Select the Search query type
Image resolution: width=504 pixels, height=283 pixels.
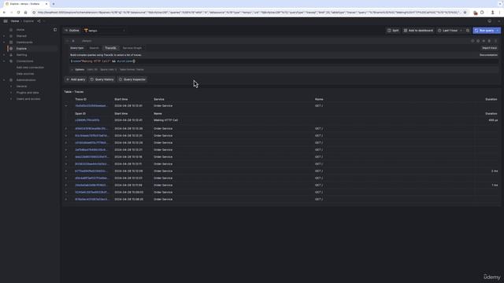(94, 48)
